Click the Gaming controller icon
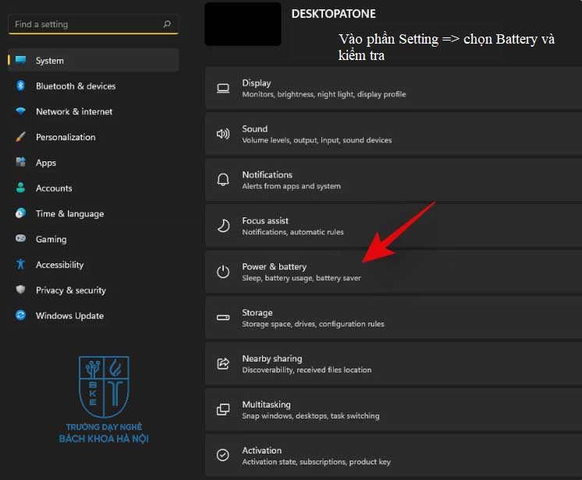The image size is (582, 480). click(x=21, y=238)
